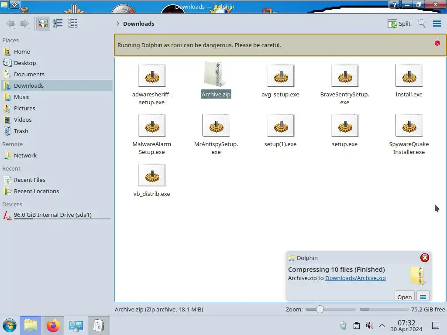This screenshot has height=335, width=447.
Task: Select SpywareQuakeInstaller.exe file icon
Action: (x=409, y=125)
